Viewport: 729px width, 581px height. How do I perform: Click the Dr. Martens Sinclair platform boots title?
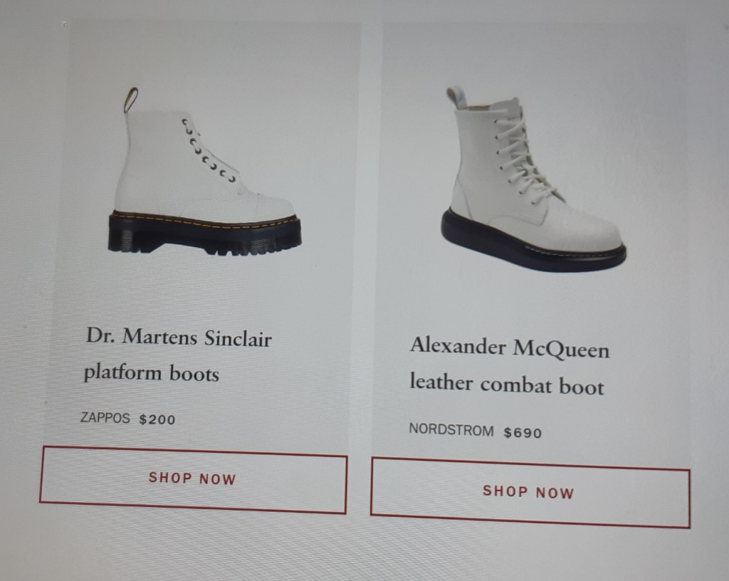pos(178,355)
